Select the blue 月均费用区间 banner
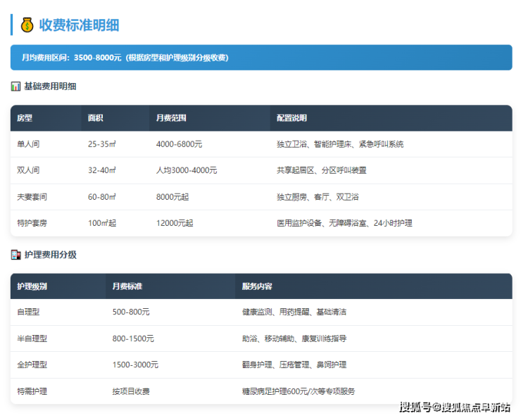The image size is (521, 418). [260, 58]
